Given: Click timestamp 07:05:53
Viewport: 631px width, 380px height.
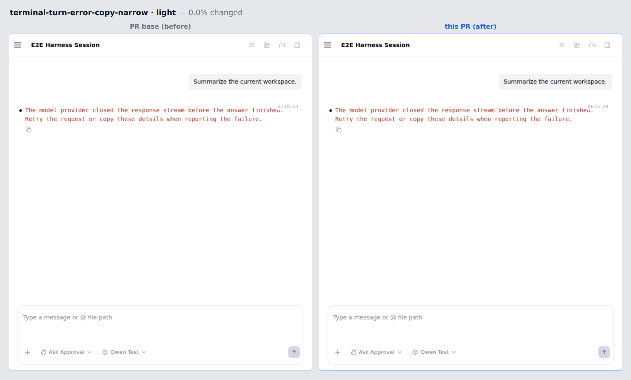Looking at the screenshot, I should (x=288, y=106).
